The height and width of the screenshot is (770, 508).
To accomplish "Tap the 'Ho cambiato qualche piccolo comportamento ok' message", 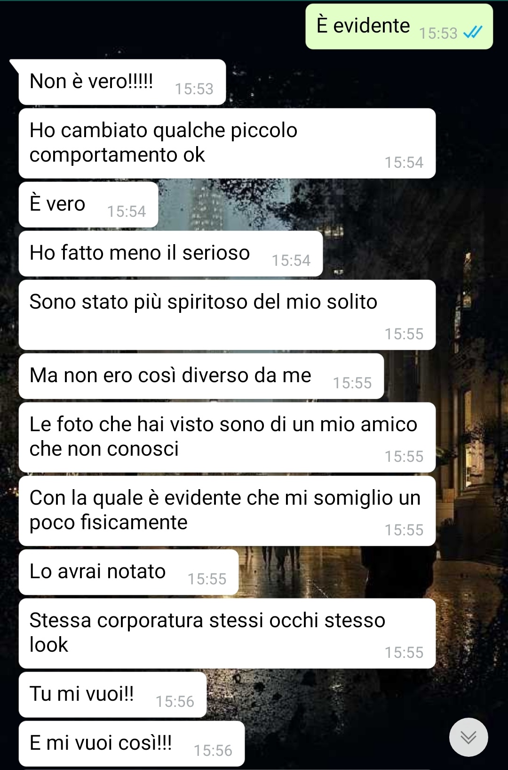I will [227, 143].
